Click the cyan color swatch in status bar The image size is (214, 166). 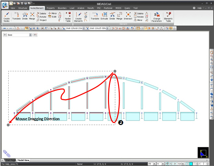[190, 163]
